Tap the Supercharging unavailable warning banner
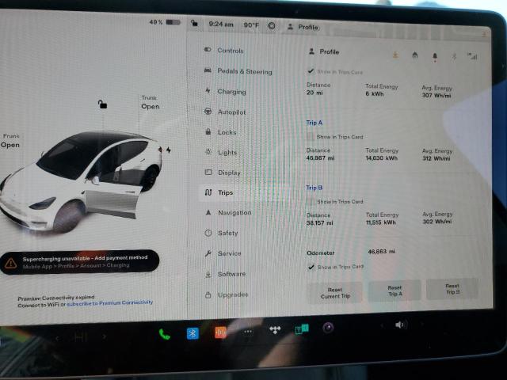 pyautogui.click(x=80, y=262)
